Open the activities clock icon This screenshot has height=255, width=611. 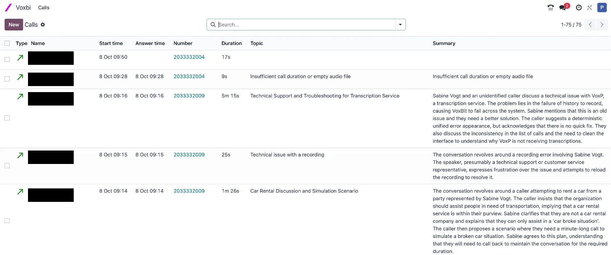click(x=579, y=7)
